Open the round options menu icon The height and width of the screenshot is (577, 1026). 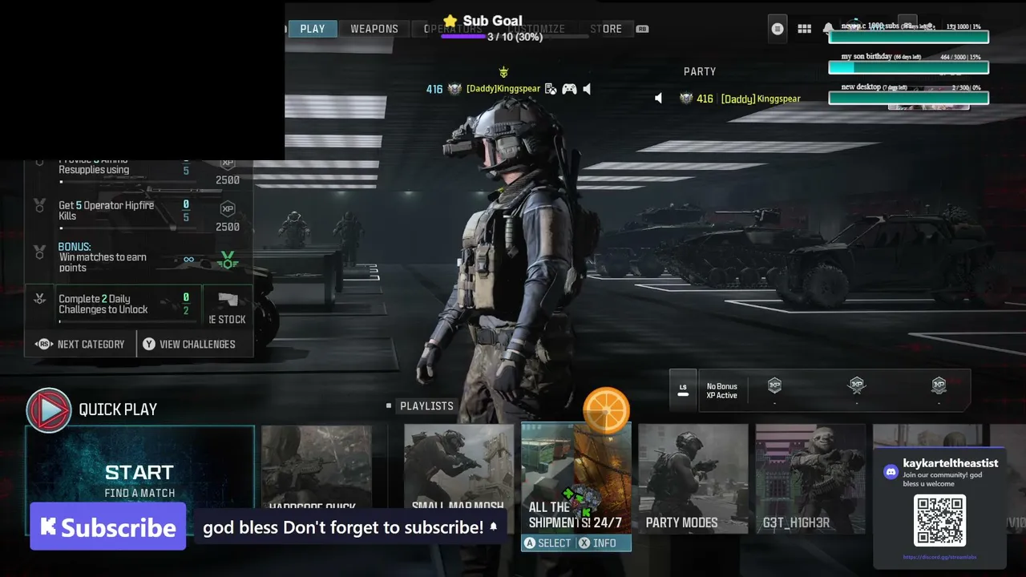[777, 29]
